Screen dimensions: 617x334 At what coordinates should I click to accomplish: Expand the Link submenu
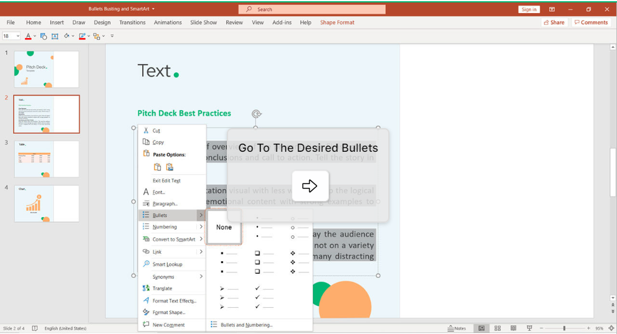[x=201, y=251]
